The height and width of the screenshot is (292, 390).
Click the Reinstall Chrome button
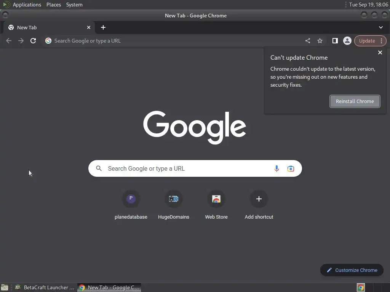[x=355, y=101]
